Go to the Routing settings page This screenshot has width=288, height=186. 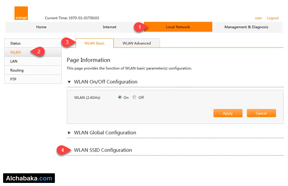tap(17, 70)
